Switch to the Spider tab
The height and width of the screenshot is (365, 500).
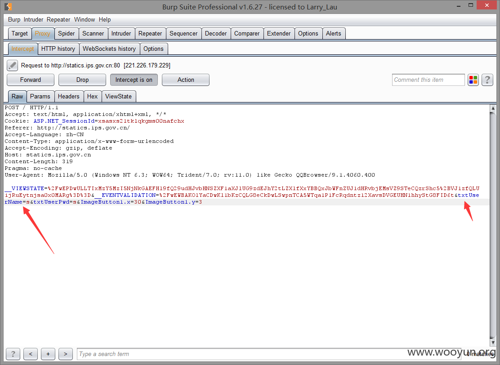pyautogui.click(x=67, y=33)
